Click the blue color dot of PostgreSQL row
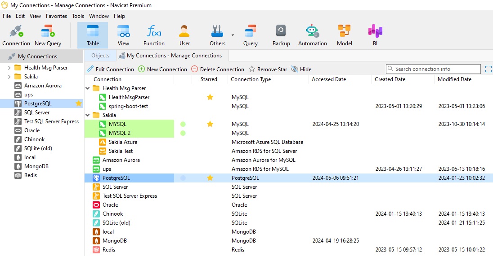The height and width of the screenshot is (256, 493). 183,178
